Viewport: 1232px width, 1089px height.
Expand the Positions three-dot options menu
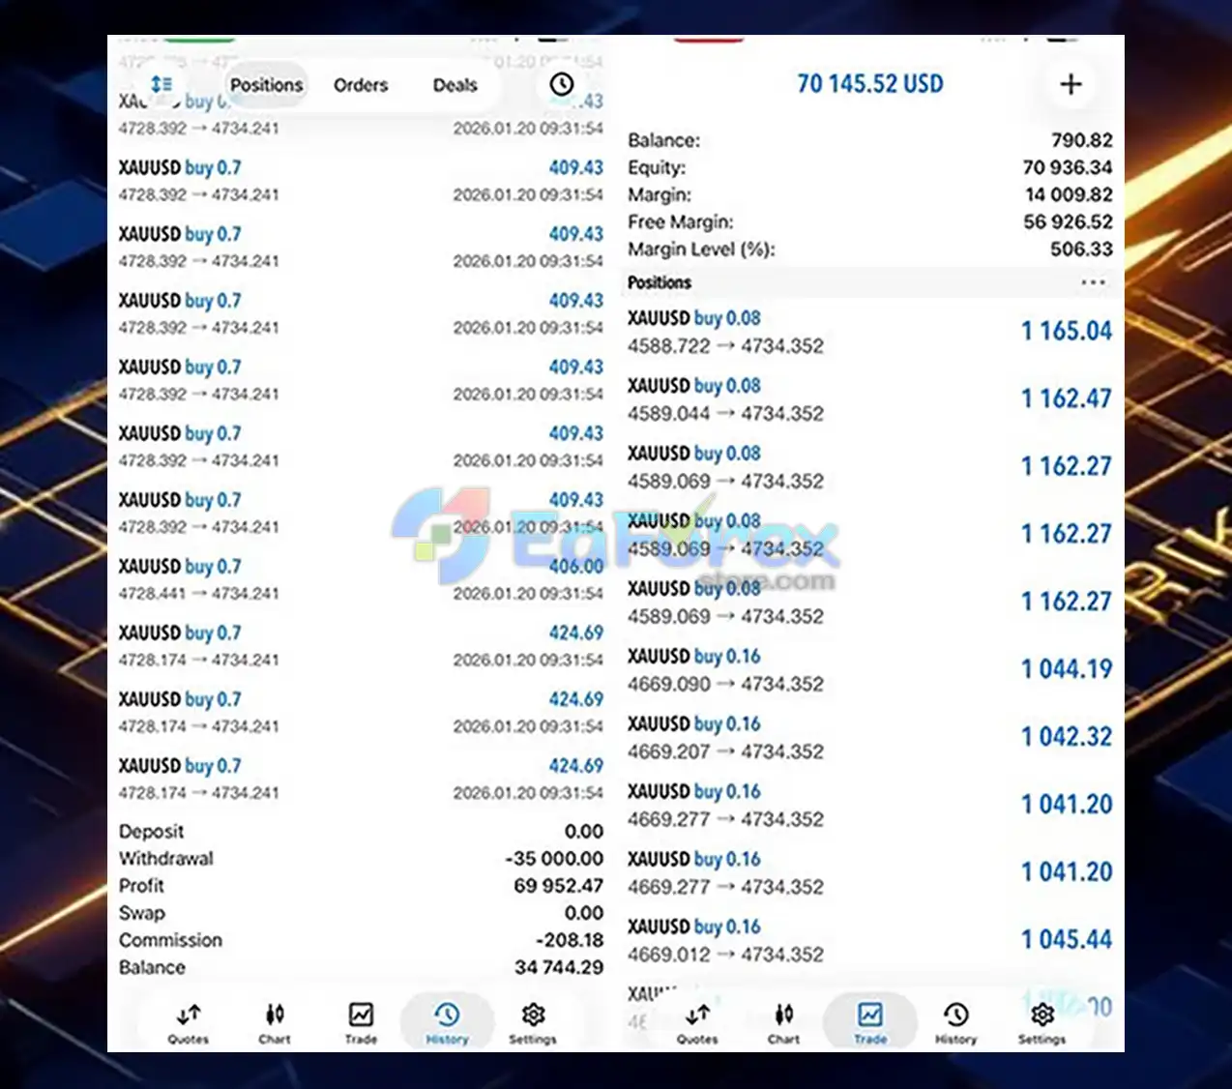[1093, 282]
